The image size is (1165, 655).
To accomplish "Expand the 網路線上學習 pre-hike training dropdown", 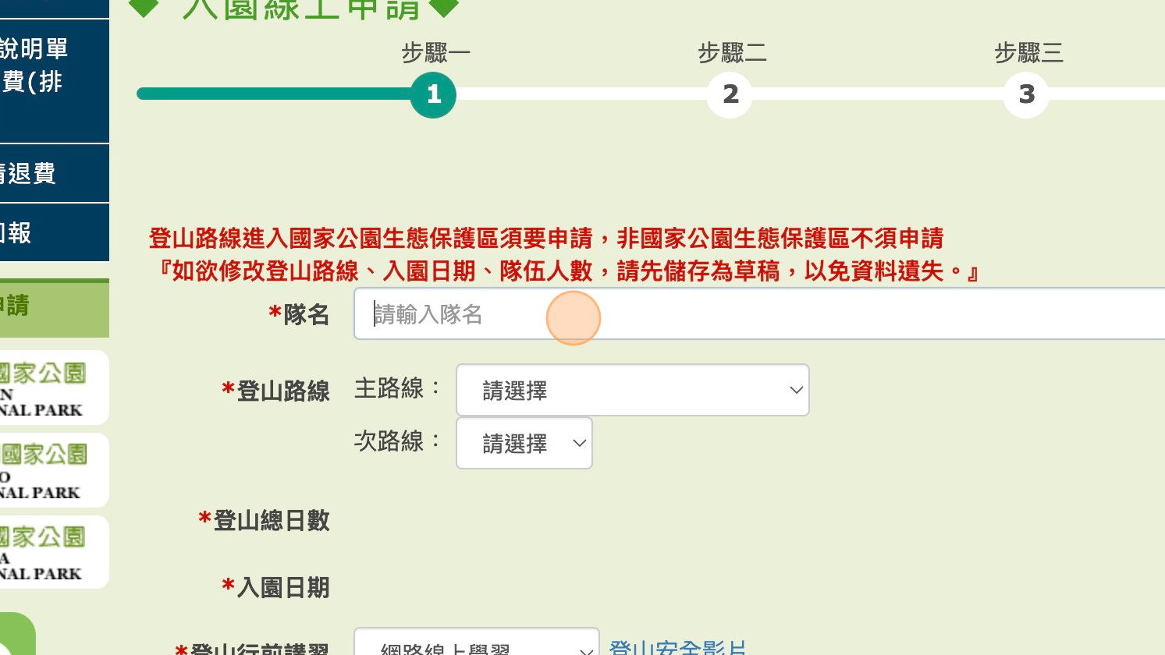I will click(477, 643).
